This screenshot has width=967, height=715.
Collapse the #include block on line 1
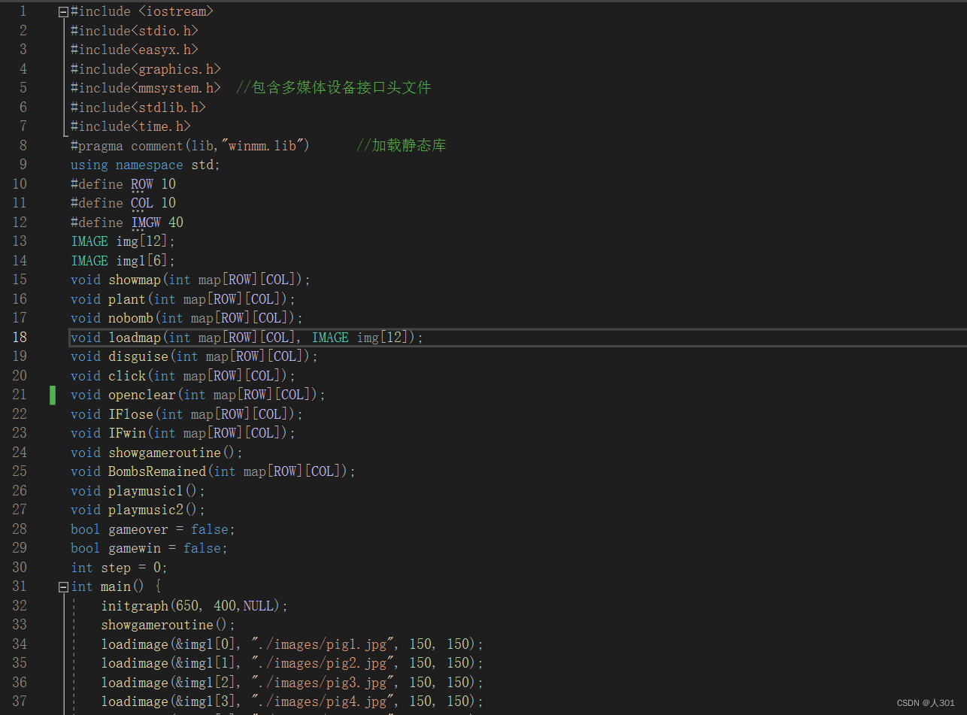(63, 12)
